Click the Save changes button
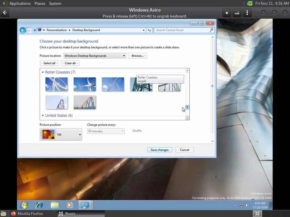The height and width of the screenshot is (217, 290). tap(159, 150)
